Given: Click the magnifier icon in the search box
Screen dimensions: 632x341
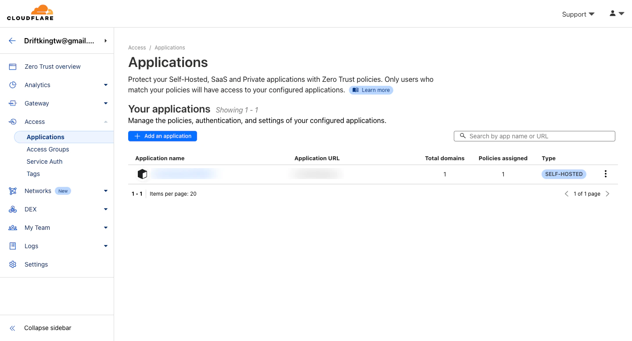Looking at the screenshot, I should pyautogui.click(x=463, y=136).
